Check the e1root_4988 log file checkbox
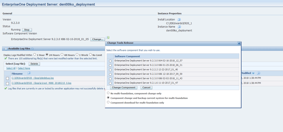This screenshot has height=132, width=283. pyautogui.click(x=7, y=83)
